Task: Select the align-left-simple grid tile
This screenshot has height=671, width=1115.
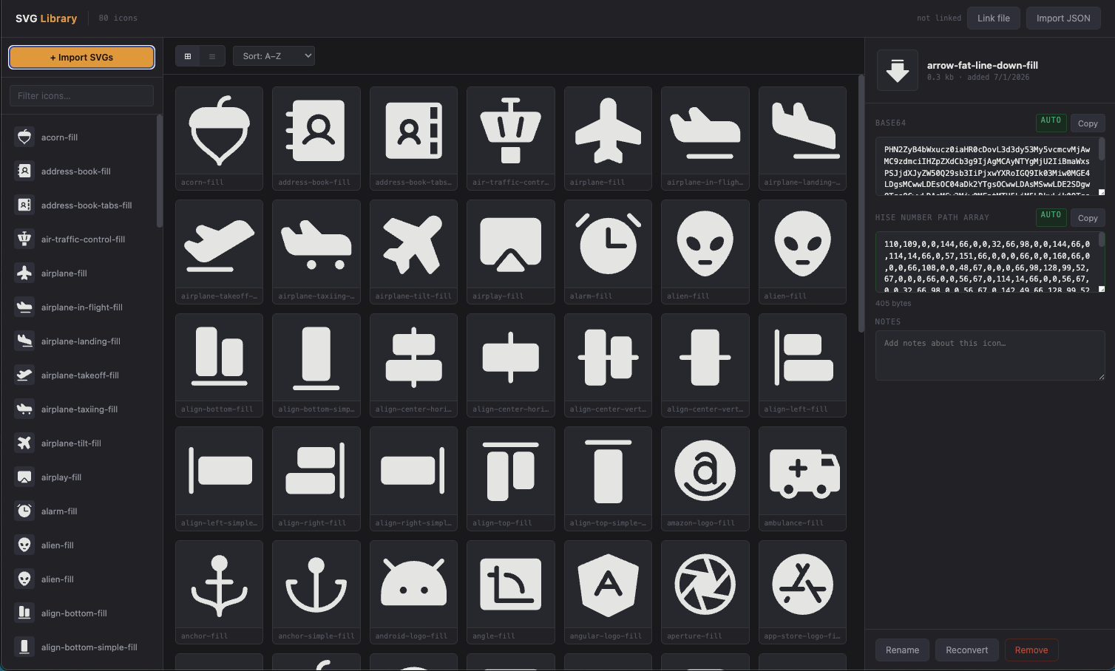Action: coord(219,479)
